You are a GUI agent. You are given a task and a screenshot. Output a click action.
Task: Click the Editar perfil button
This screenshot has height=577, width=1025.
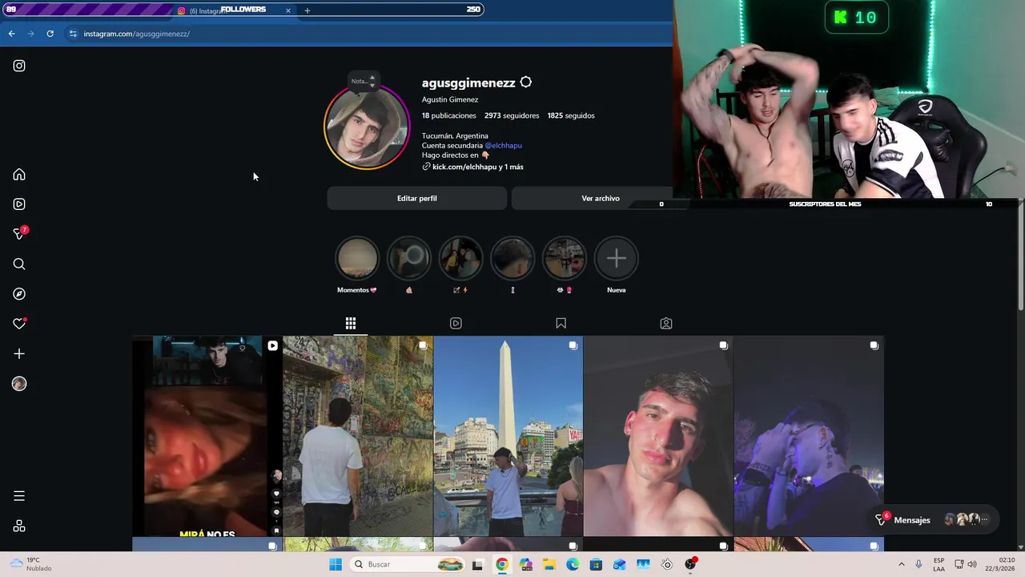pyautogui.click(x=417, y=198)
